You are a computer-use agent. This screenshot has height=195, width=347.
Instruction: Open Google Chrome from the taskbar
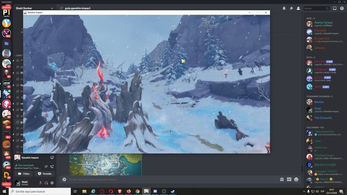[x=137, y=191]
